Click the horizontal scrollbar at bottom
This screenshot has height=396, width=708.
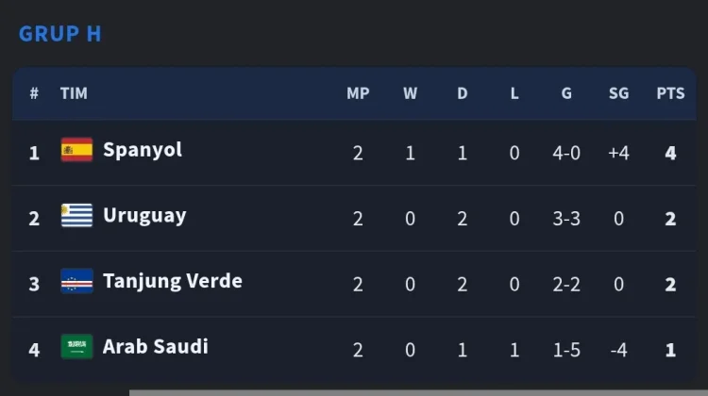coord(418,393)
